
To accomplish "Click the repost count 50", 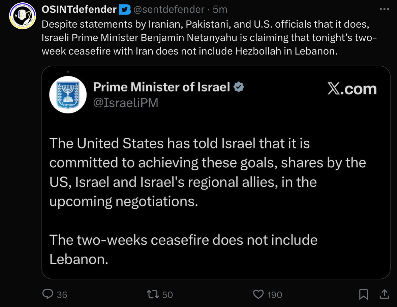I will 167,295.
